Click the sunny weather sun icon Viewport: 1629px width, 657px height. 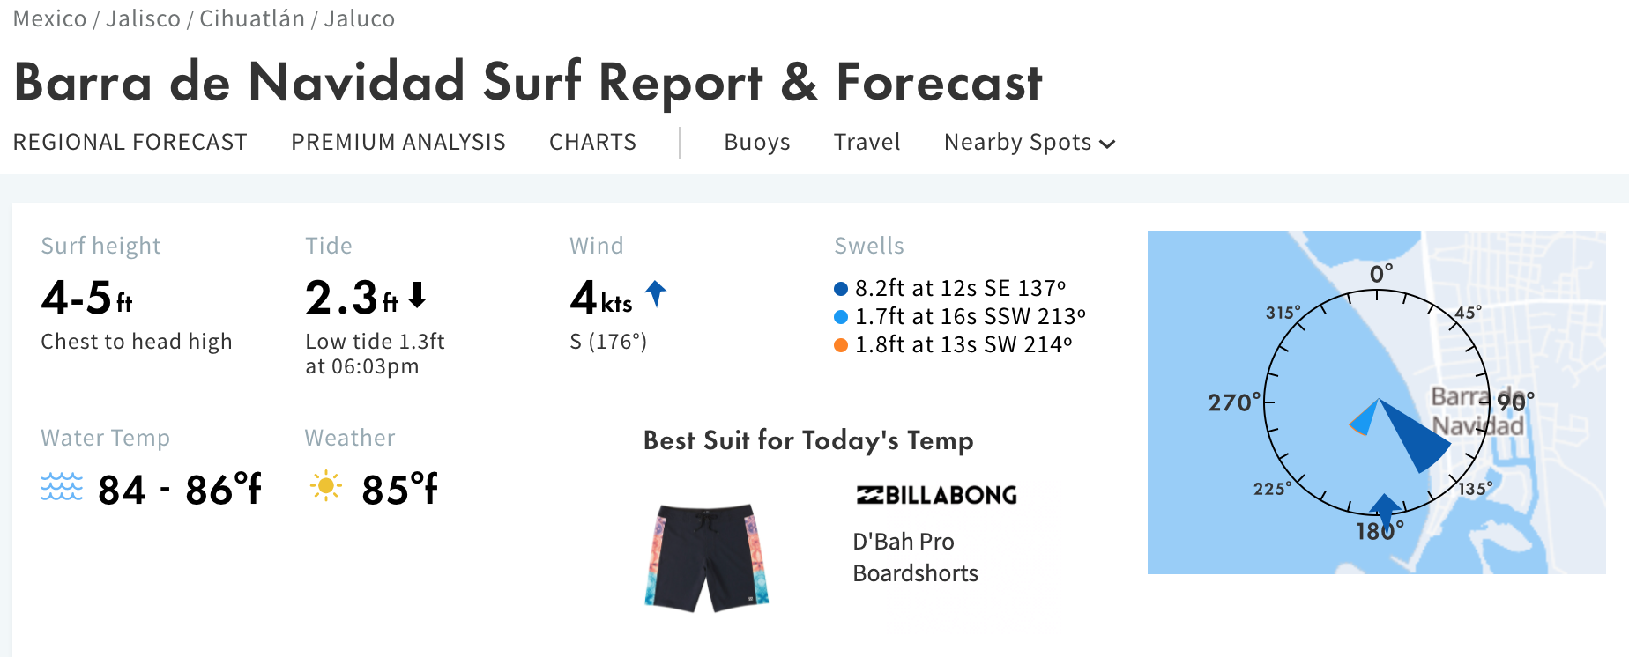click(326, 485)
